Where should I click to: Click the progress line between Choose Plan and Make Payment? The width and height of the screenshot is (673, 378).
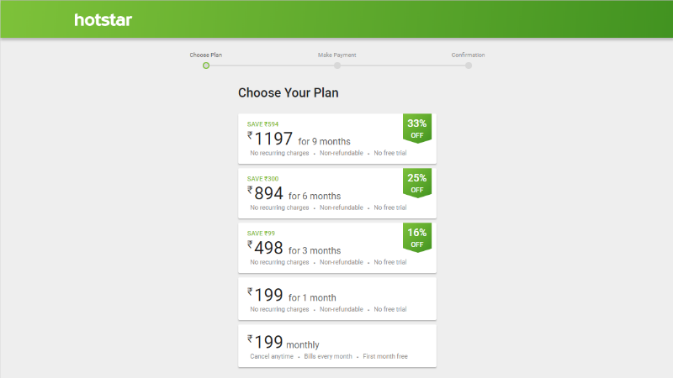point(272,66)
